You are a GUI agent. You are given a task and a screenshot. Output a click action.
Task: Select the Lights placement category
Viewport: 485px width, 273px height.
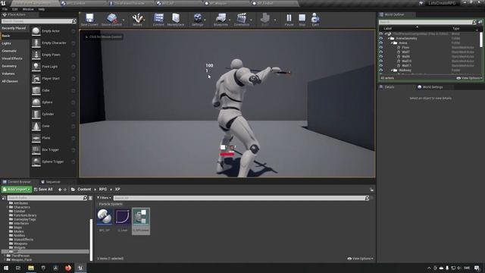click(7, 43)
